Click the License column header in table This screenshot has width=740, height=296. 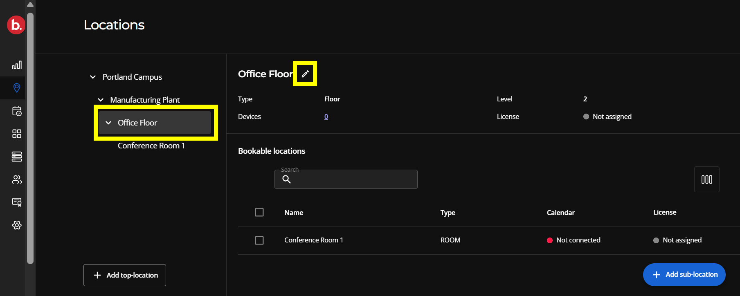click(x=665, y=212)
